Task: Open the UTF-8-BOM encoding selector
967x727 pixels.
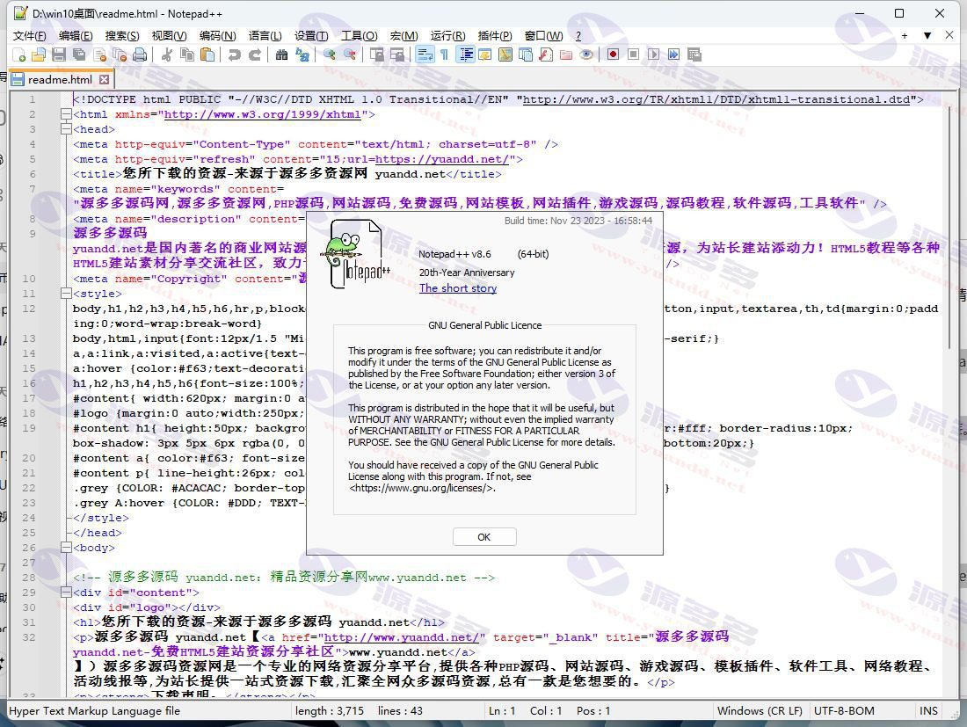Action: tap(844, 711)
